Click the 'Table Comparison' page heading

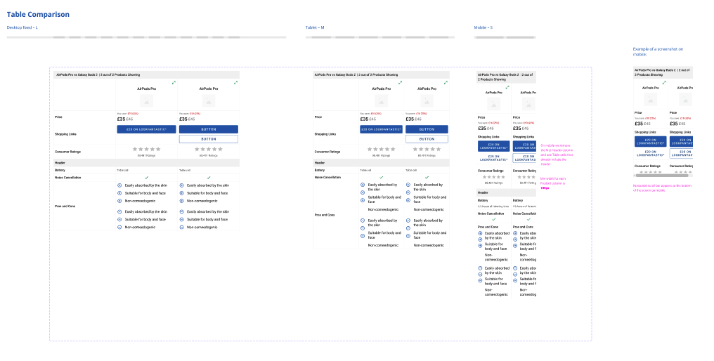coord(38,14)
